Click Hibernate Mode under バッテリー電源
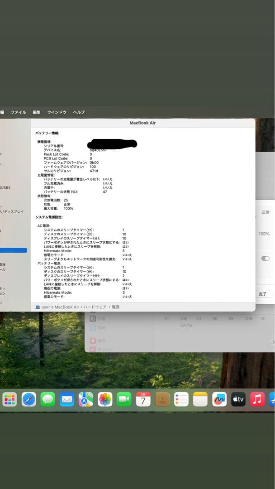The width and height of the screenshot is (275, 489). 58,292
